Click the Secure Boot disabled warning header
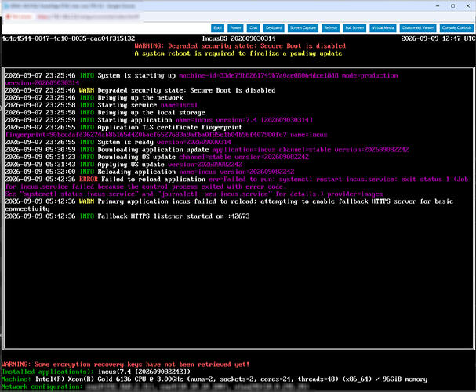The width and height of the screenshot is (476, 392). click(240, 45)
